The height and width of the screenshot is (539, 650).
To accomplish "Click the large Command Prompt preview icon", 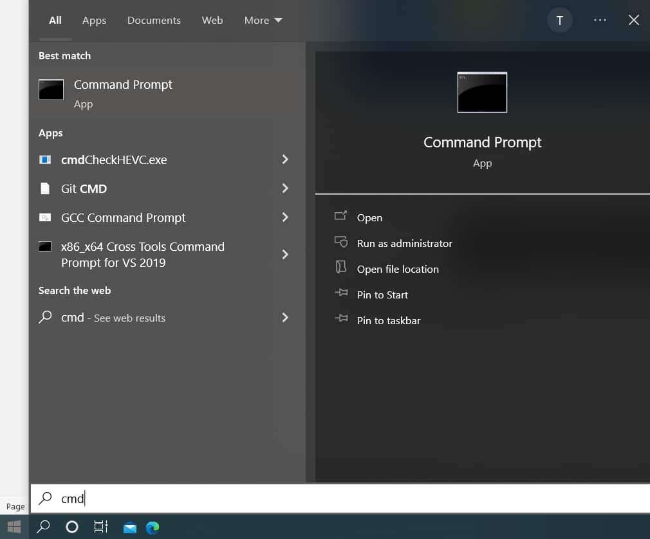I will [482, 93].
